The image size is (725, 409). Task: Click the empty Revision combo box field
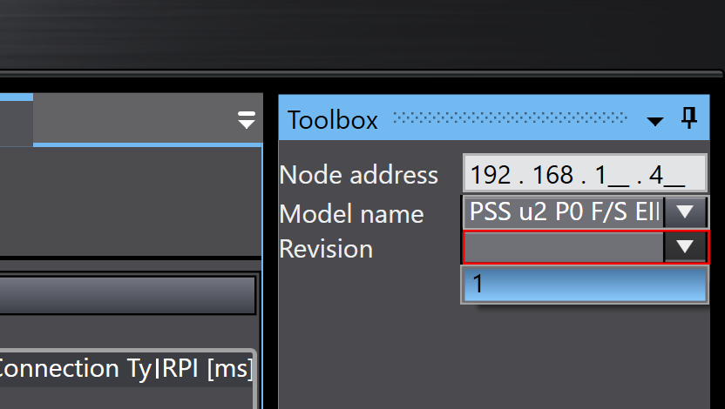(564, 247)
